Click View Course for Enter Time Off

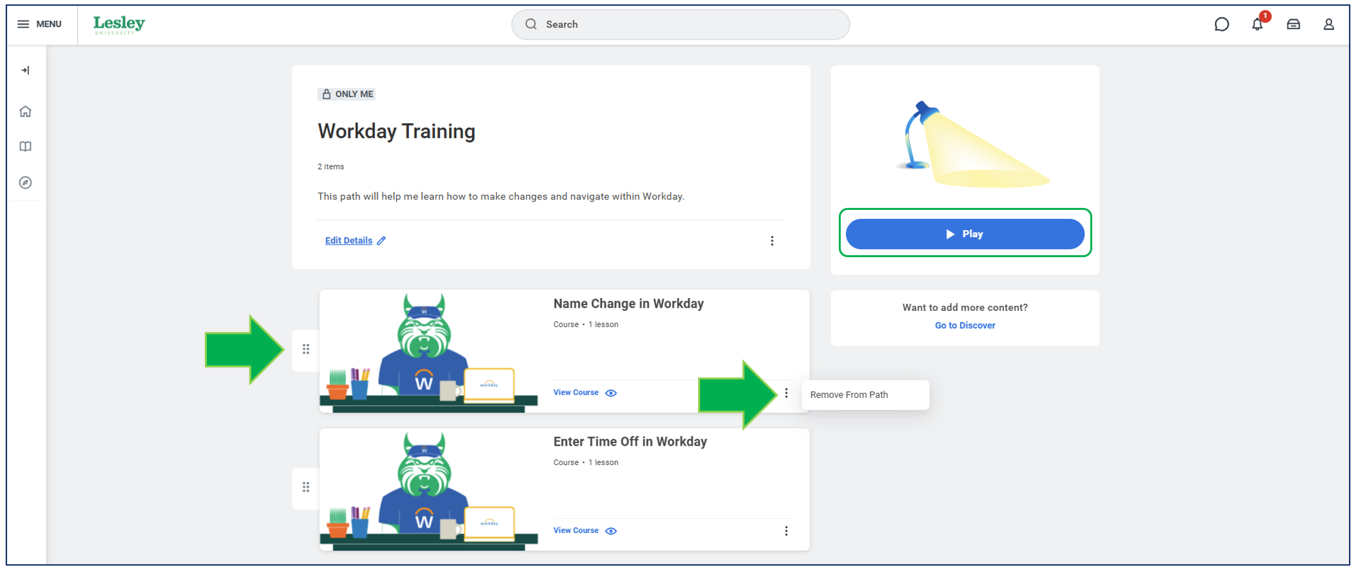point(576,530)
